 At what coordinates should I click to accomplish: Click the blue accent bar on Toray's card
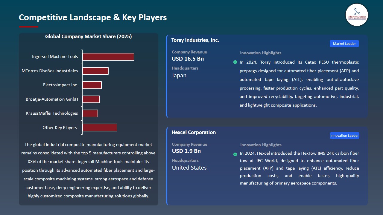click(x=167, y=76)
